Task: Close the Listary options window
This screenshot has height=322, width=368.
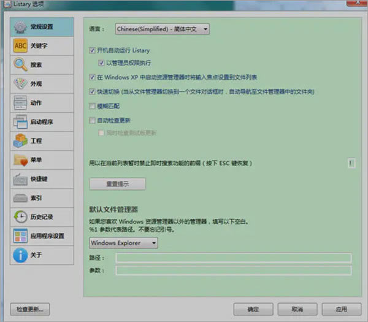Action: point(357,2)
